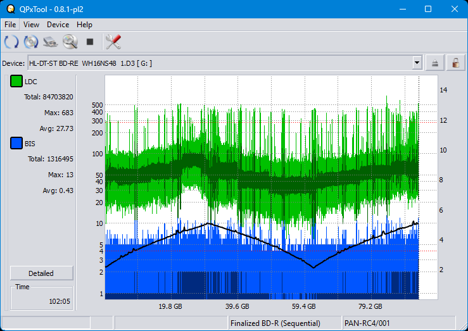Click the drive scanner icon

(x=51, y=42)
